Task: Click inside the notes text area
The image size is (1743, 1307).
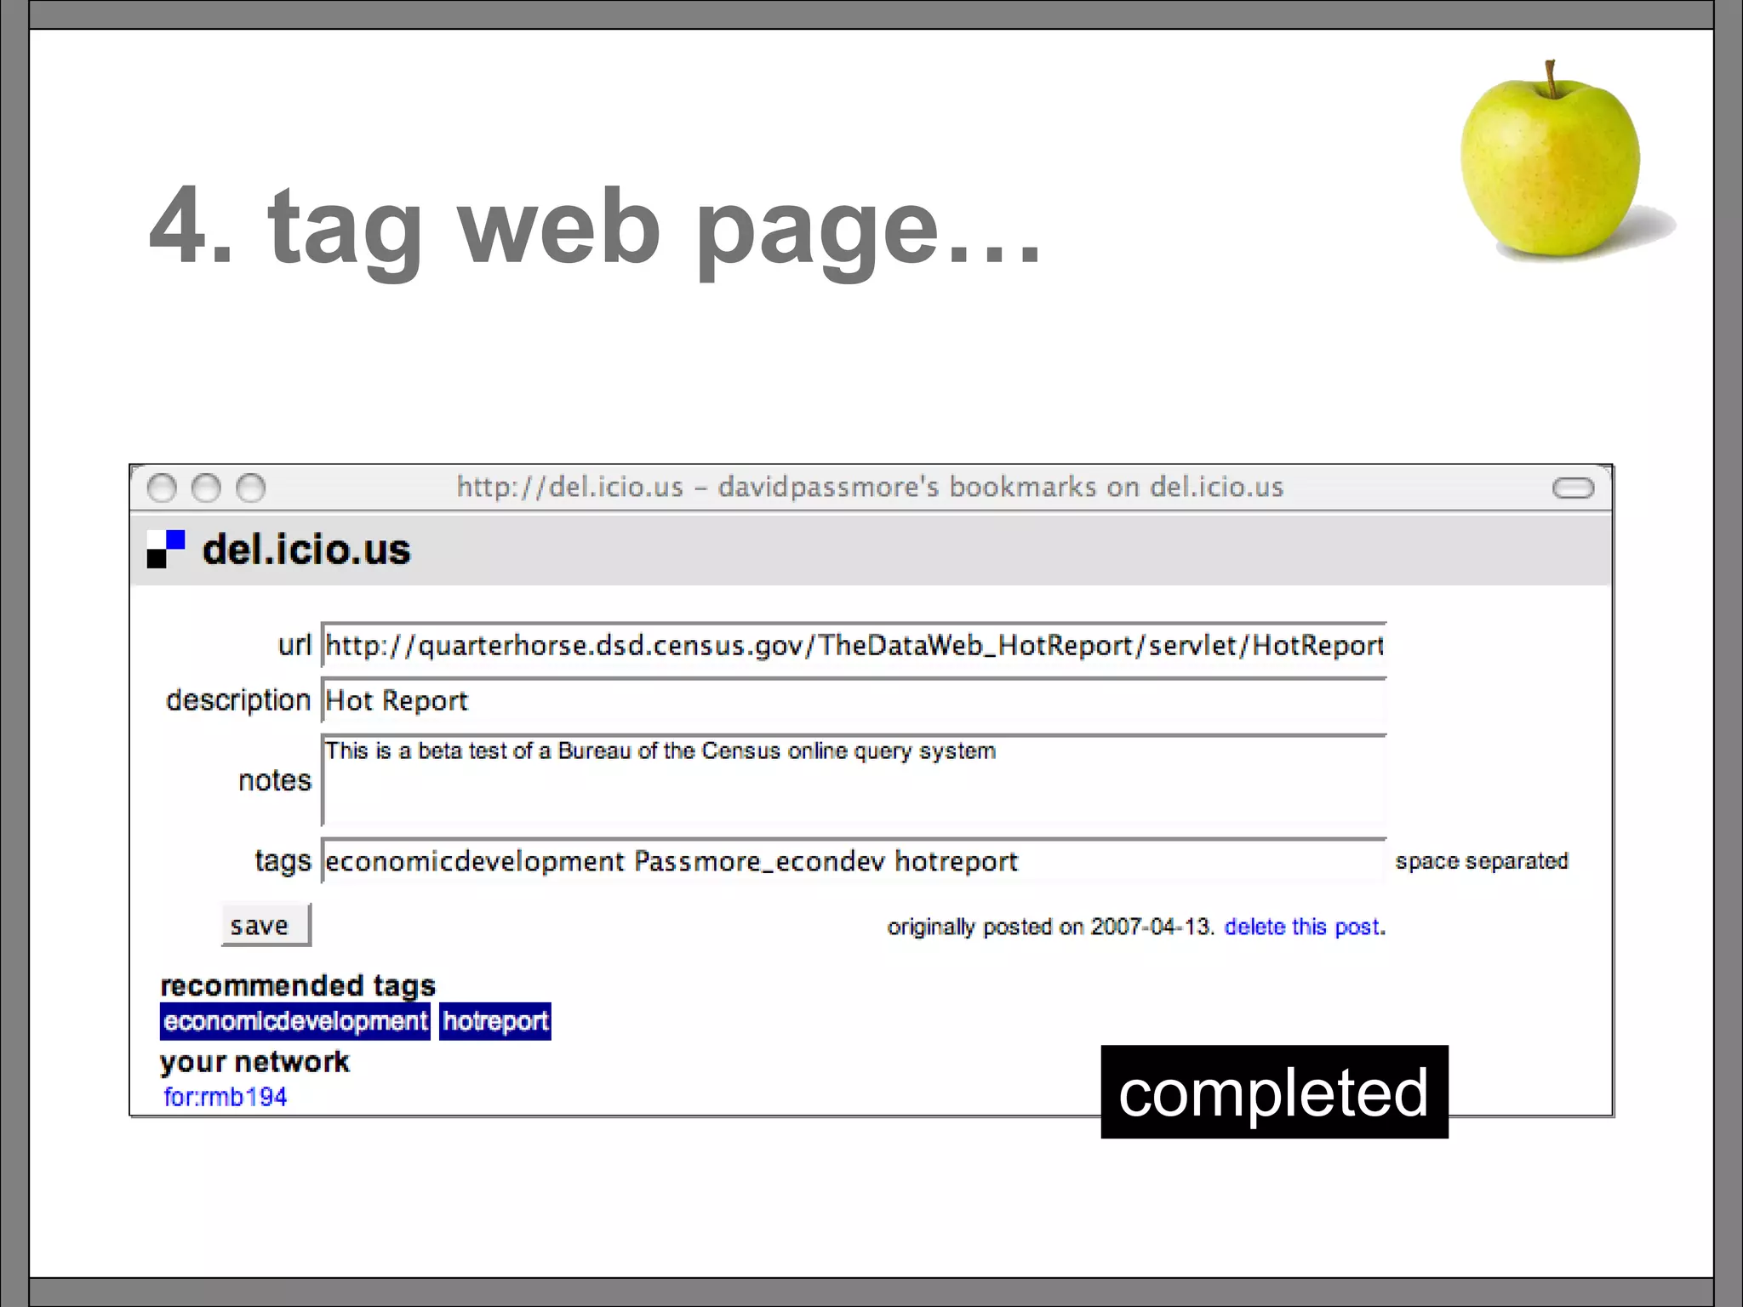Action: click(x=854, y=780)
